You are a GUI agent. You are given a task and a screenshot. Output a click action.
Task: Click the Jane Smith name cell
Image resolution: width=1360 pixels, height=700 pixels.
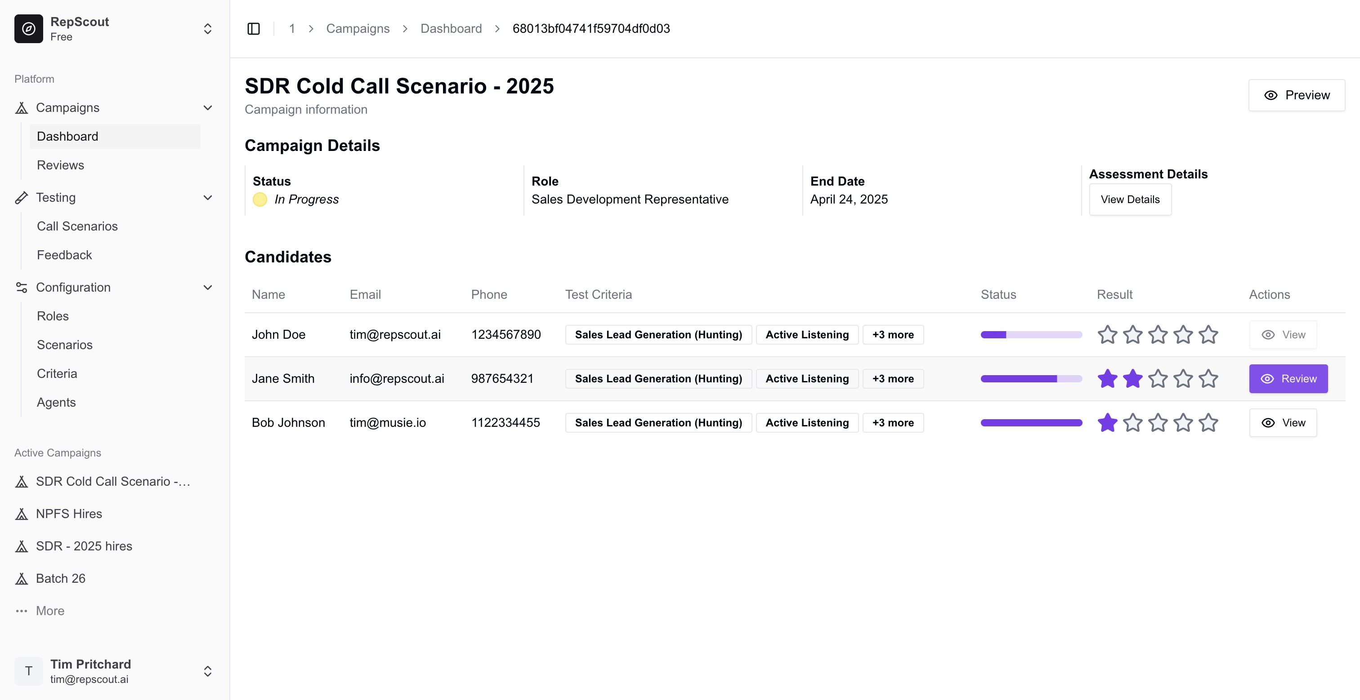(x=283, y=379)
